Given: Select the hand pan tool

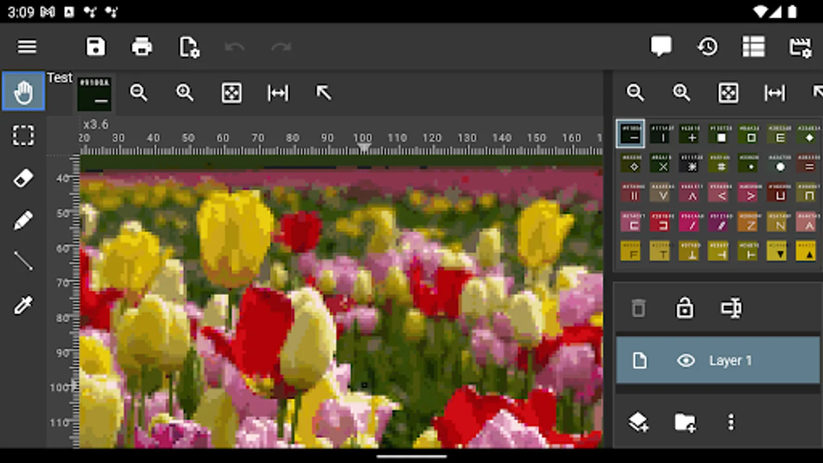Looking at the screenshot, I should tap(24, 92).
